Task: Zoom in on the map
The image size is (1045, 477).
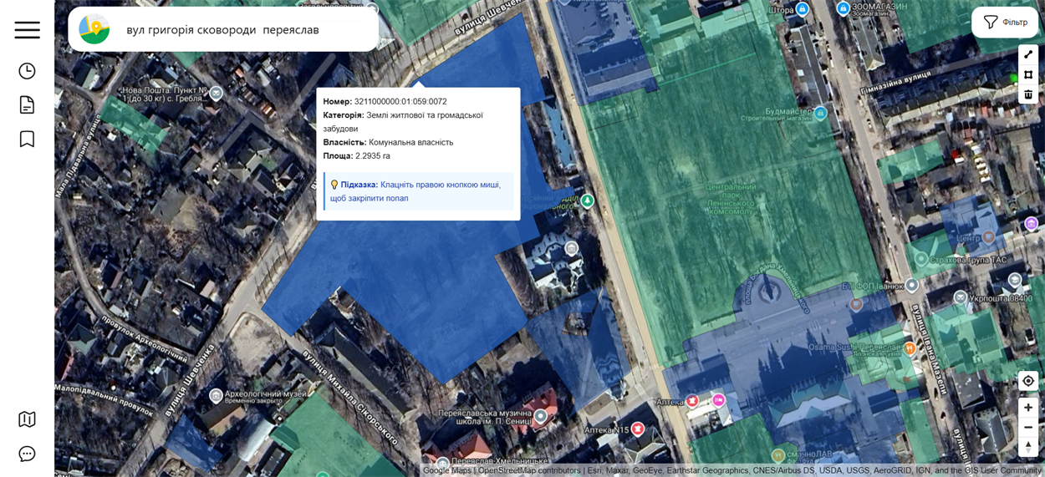Action: click(x=1028, y=408)
